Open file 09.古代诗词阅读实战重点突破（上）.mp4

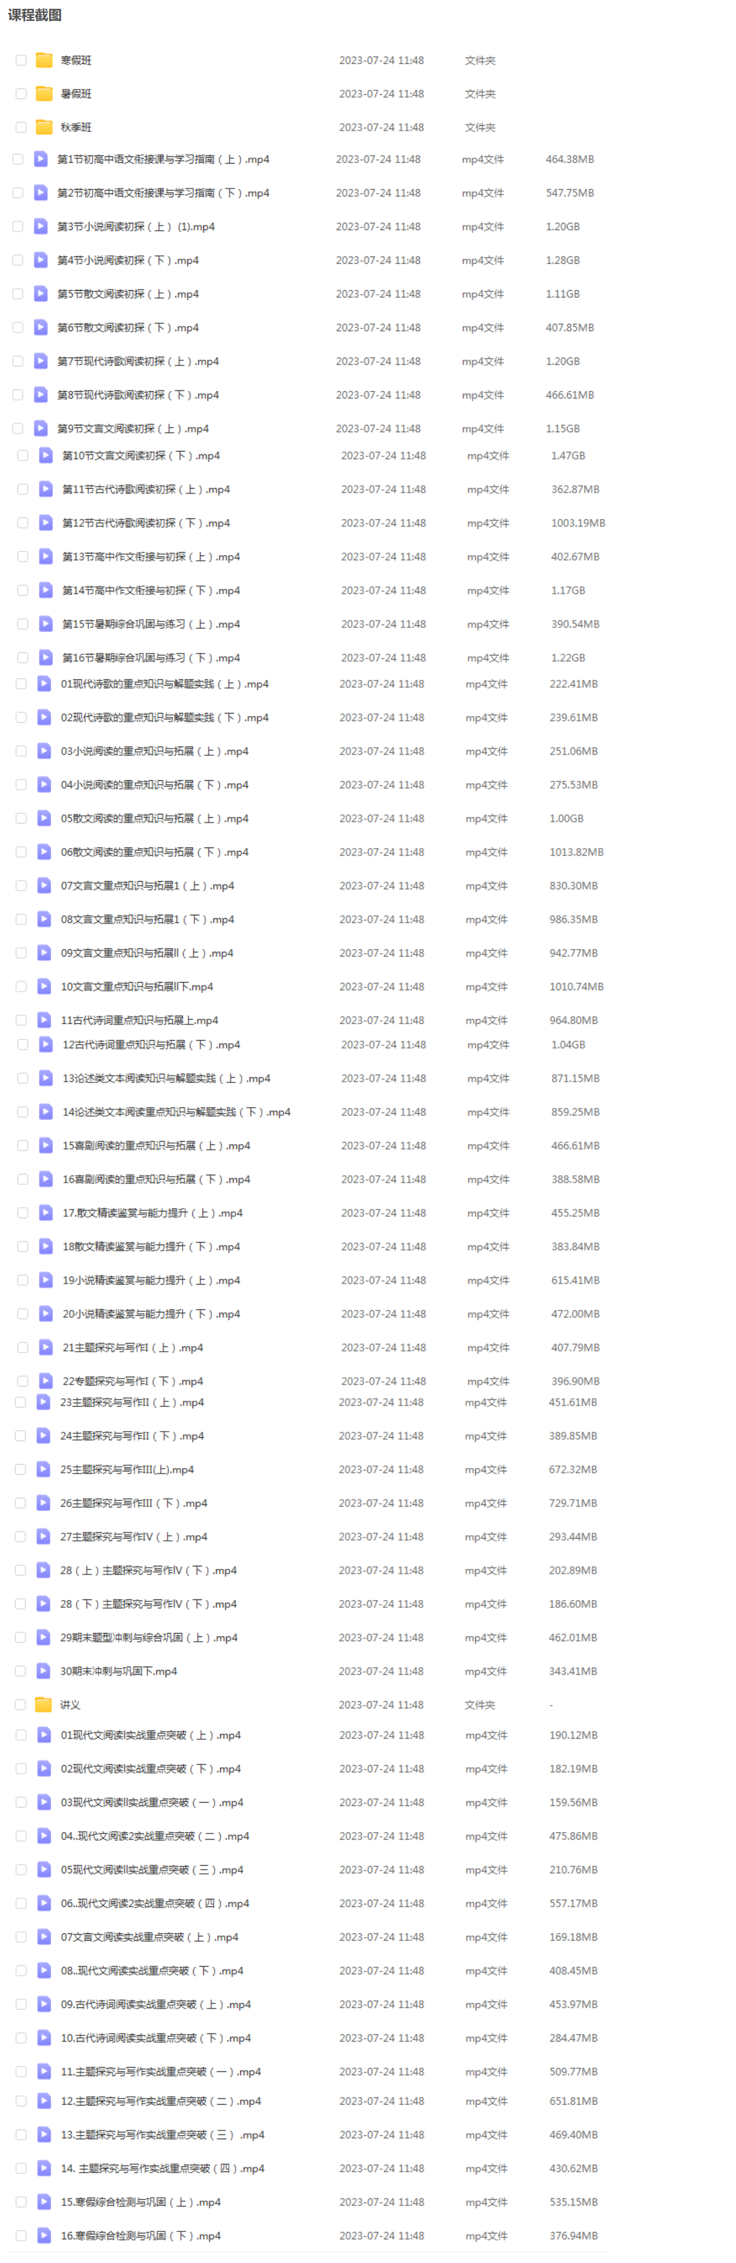click(155, 2005)
